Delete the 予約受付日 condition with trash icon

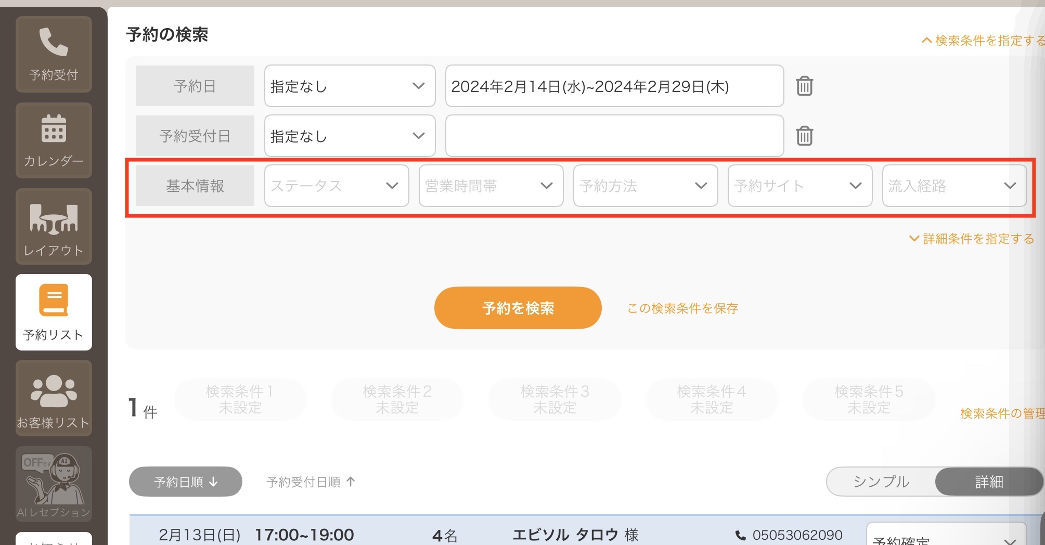point(804,136)
